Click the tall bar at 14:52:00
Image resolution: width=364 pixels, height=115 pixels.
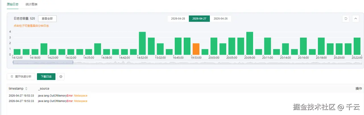[x=142, y=43]
